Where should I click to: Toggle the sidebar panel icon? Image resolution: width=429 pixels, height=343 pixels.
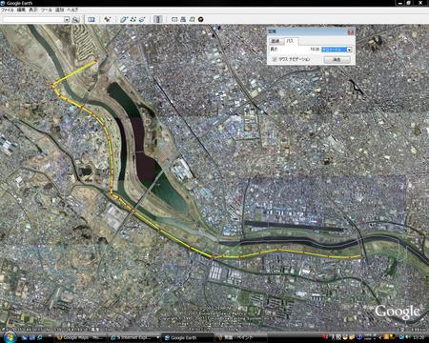pos(92,19)
